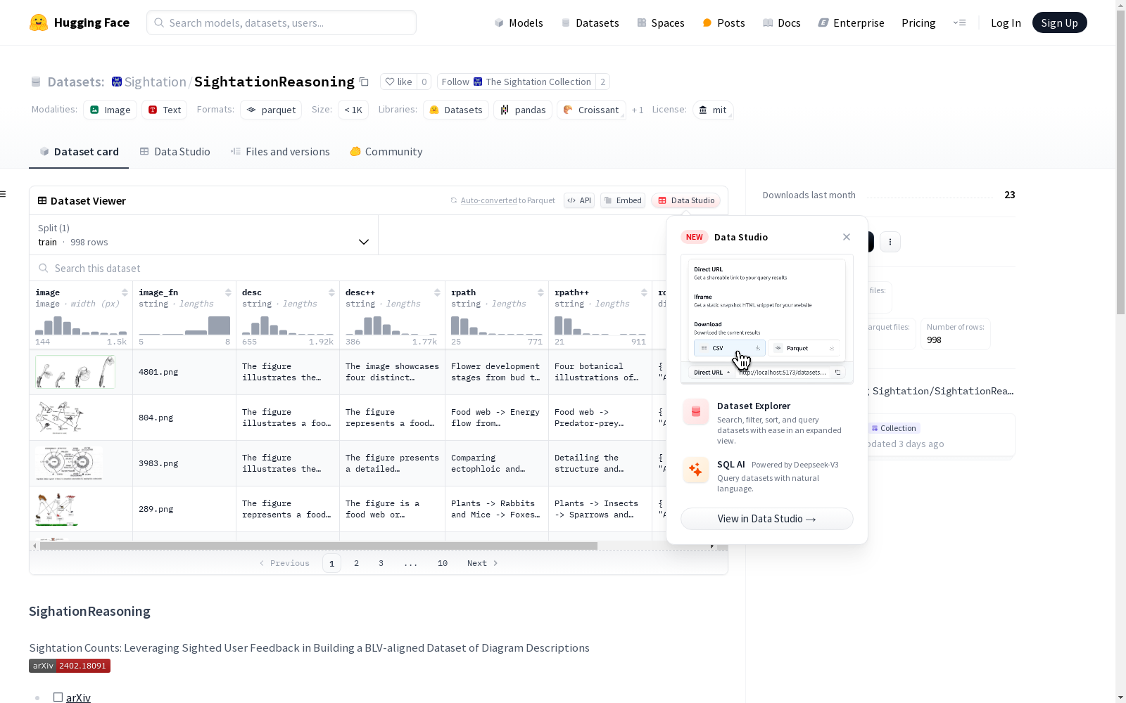Viewport: 1126px width, 703px height.
Task: Click the Collection tag in sidebar
Action: (x=894, y=428)
